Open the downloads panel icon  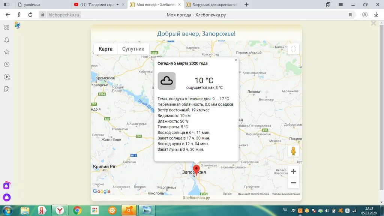[x=376, y=15]
